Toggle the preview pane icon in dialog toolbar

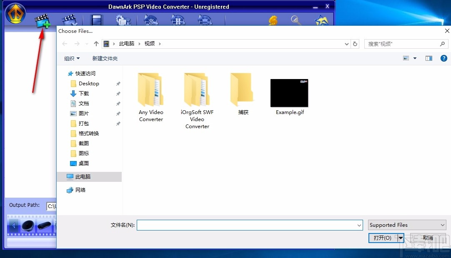click(428, 58)
